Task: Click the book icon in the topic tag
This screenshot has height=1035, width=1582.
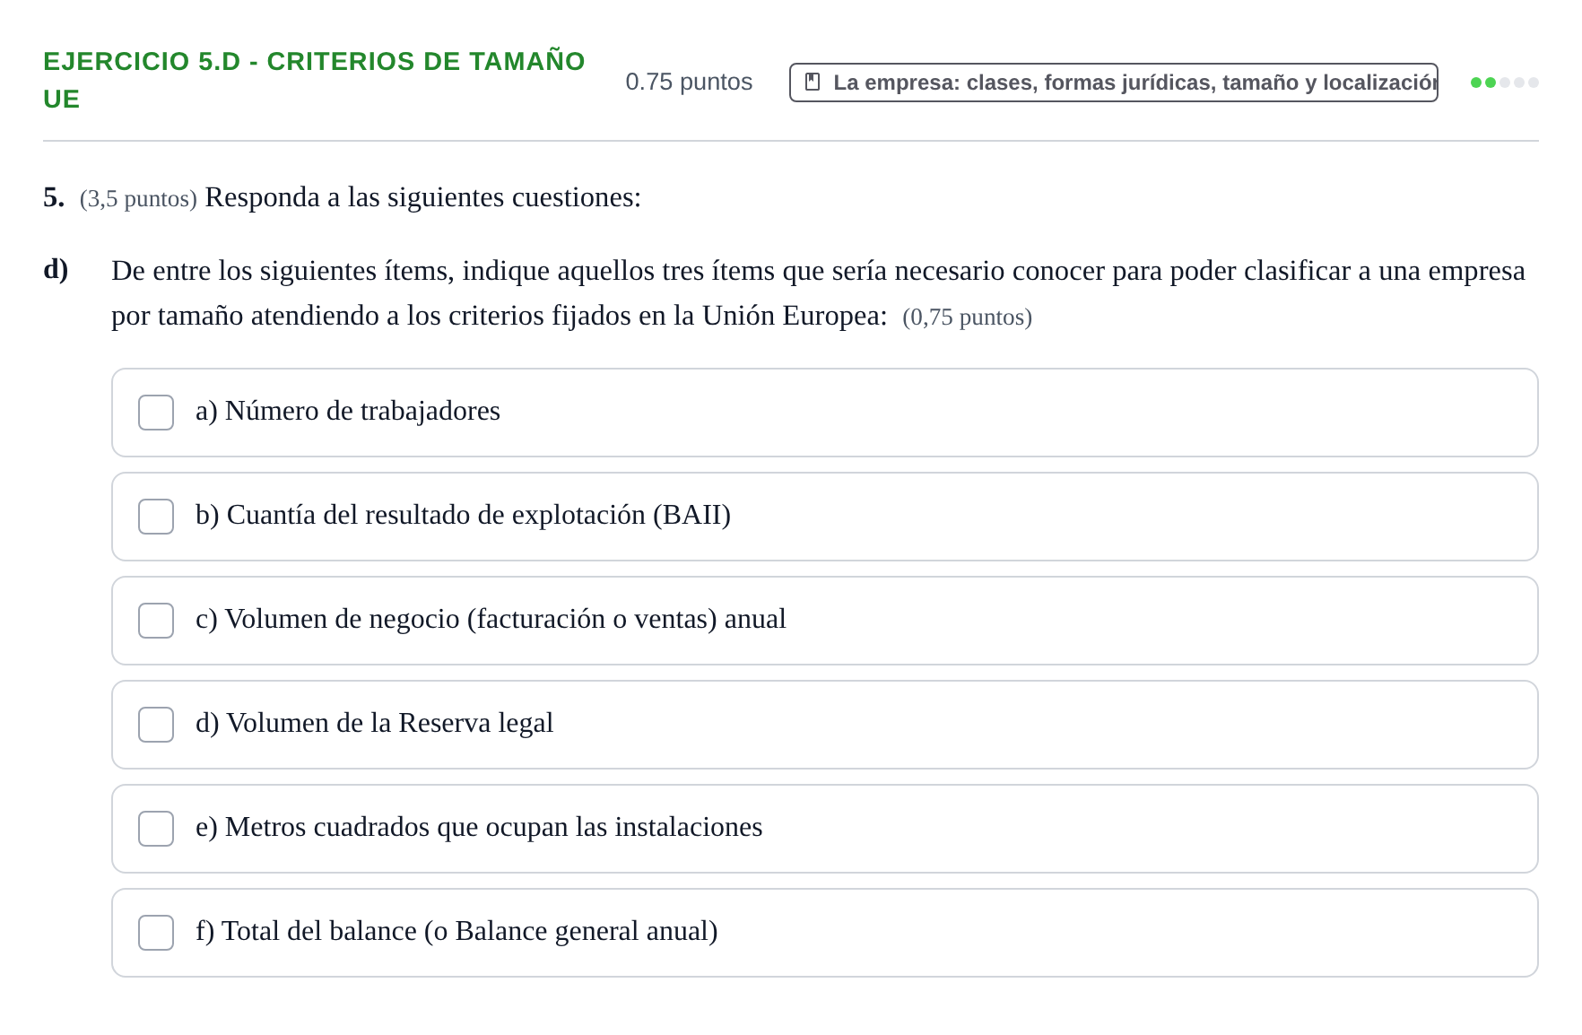Action: coord(813,82)
